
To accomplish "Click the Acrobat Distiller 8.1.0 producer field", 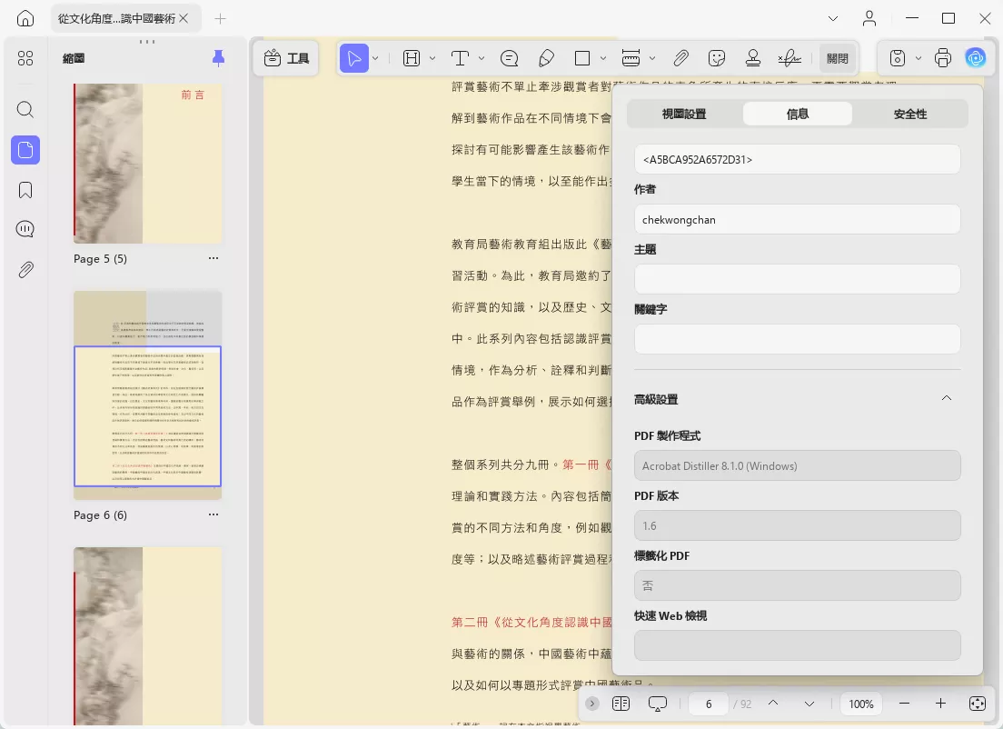I will [x=797, y=465].
